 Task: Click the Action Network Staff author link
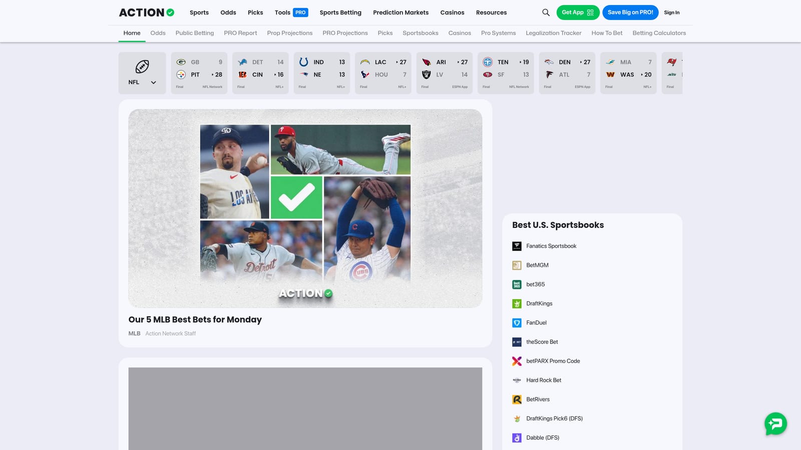(x=171, y=333)
